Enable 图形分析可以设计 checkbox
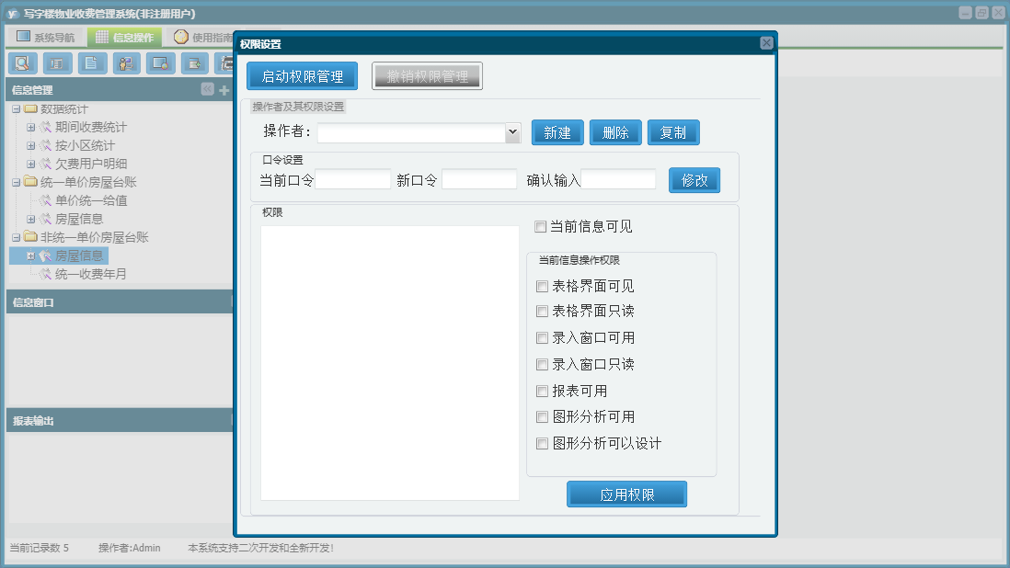Screen dimensions: 1010x568 tap(543, 443)
